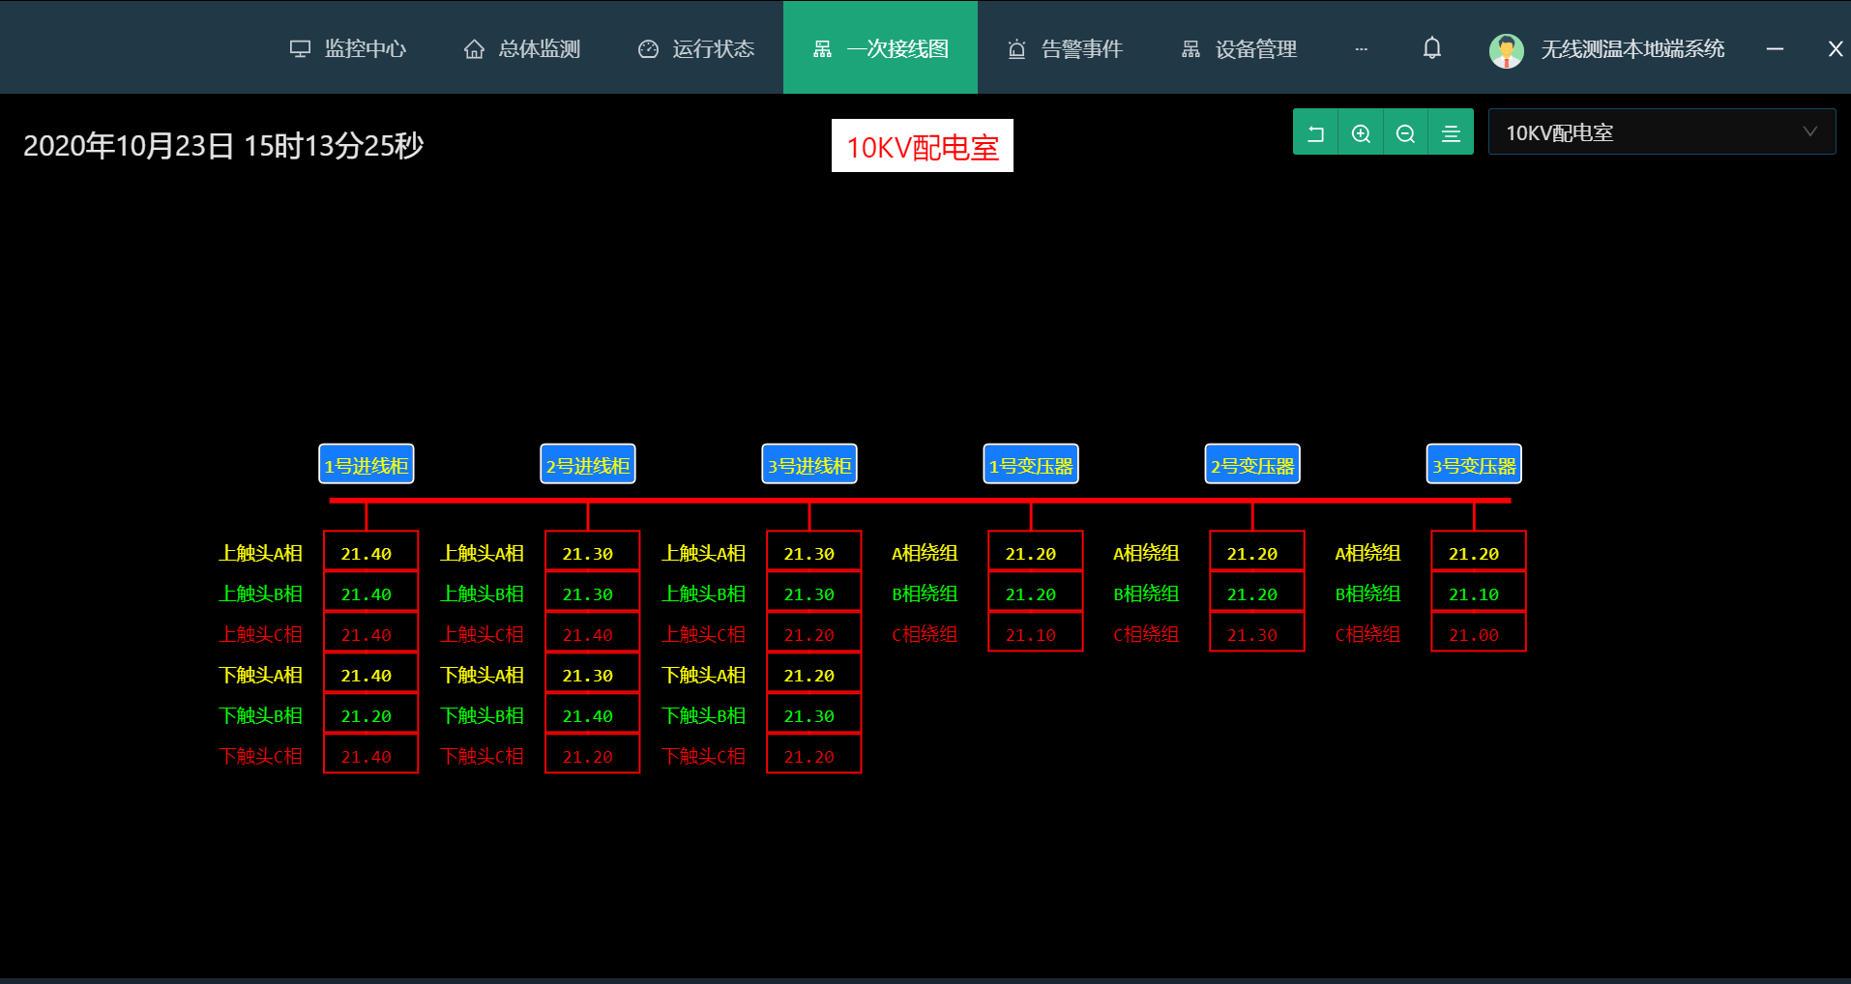Click the alarm icon beside 告警事件
Viewport: 1851px width, 984px height.
[x=1016, y=48]
